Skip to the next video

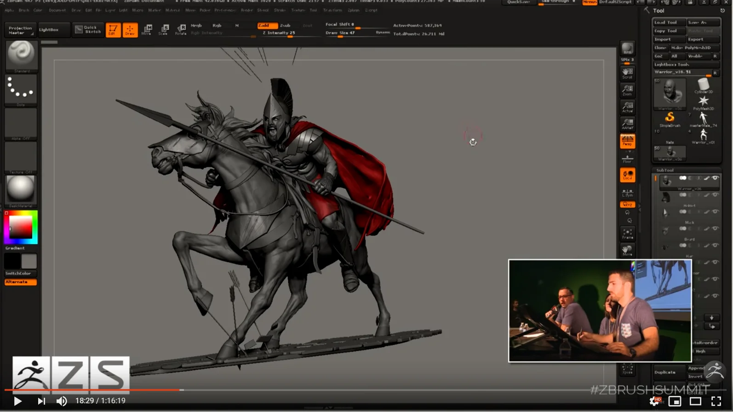(x=41, y=401)
